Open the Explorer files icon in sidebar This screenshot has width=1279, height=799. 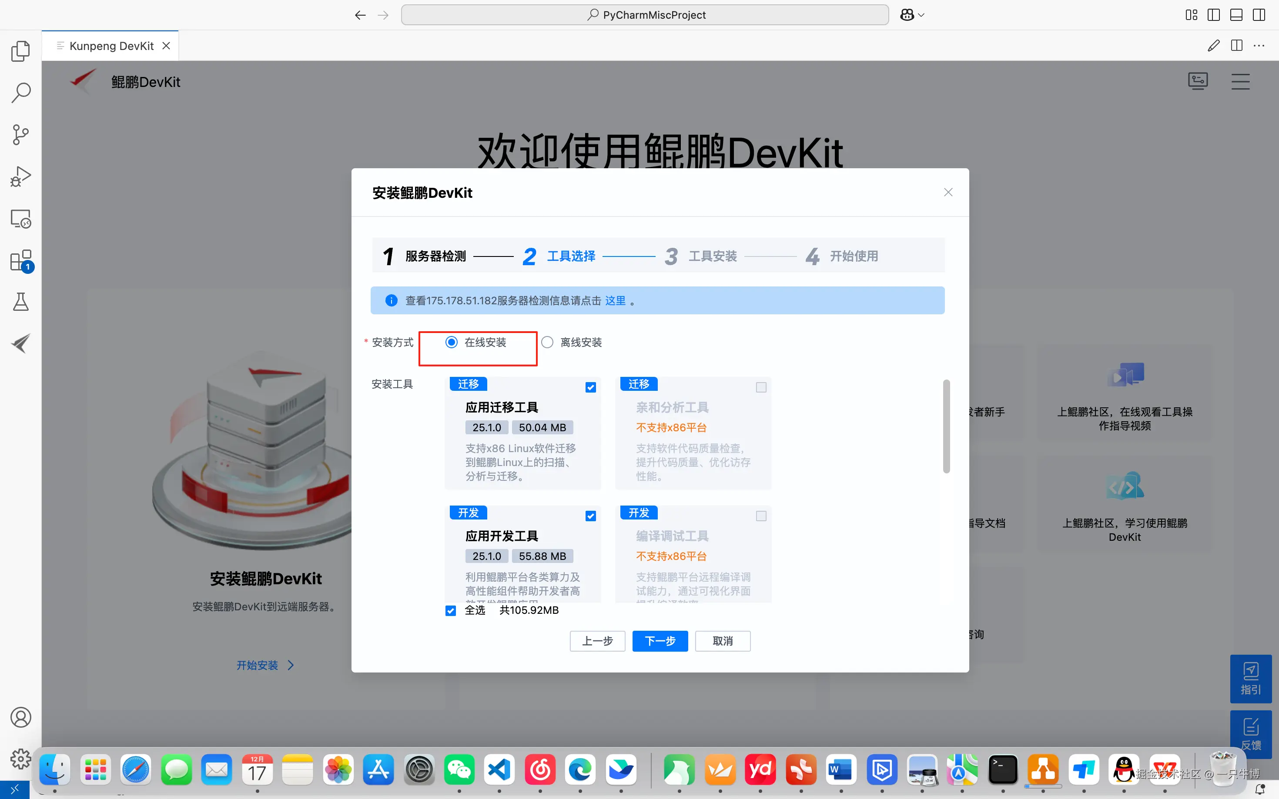click(x=20, y=51)
